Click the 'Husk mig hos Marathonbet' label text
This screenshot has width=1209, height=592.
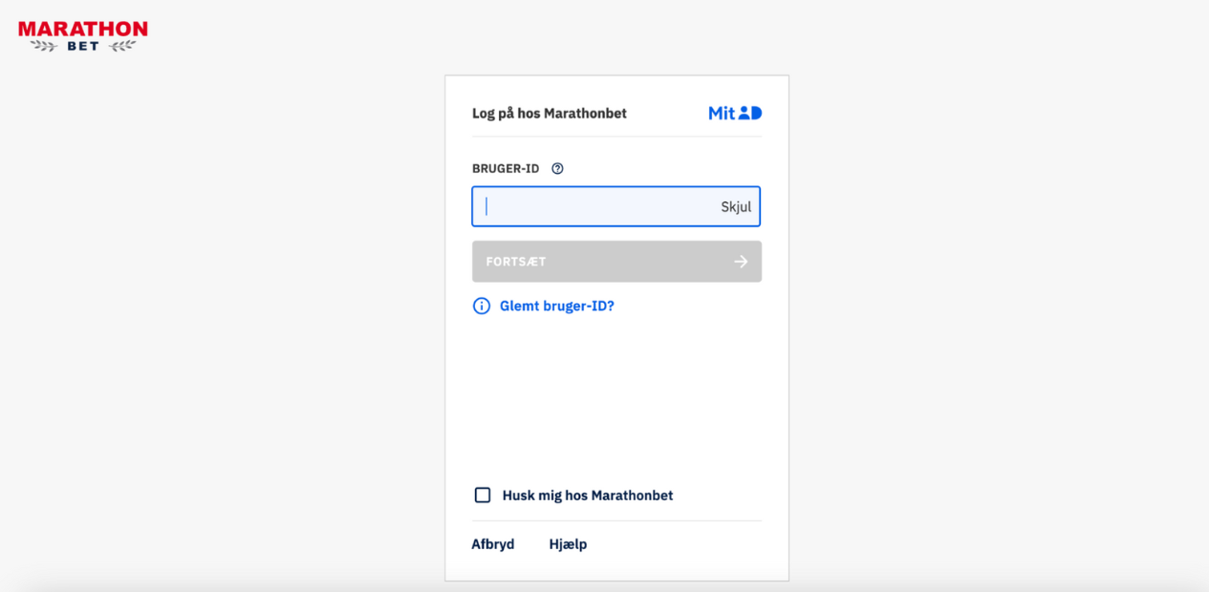point(588,496)
